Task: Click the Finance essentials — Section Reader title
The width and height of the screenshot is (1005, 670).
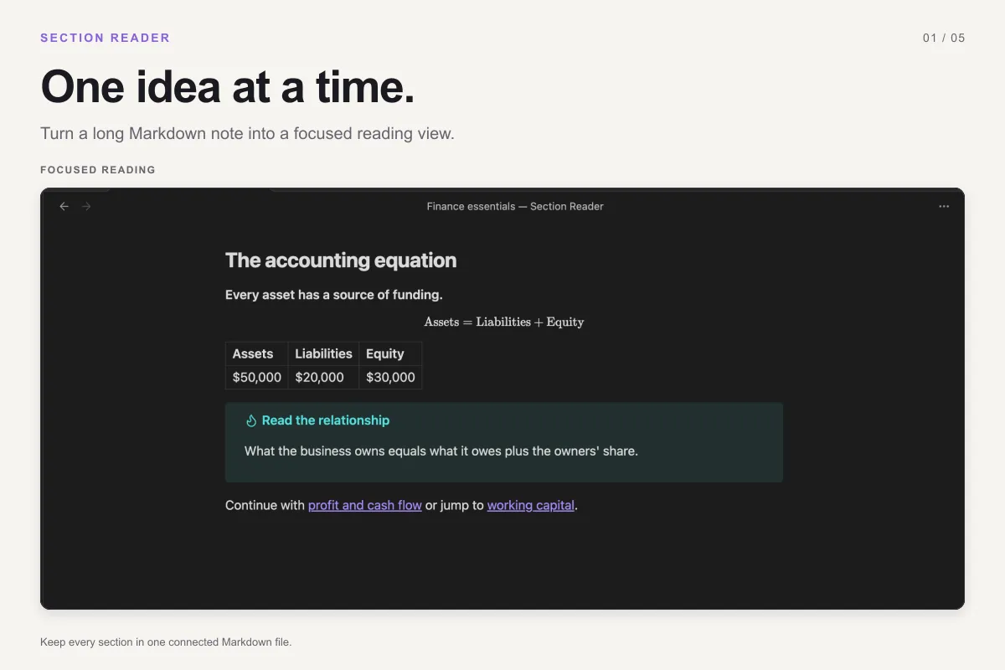Action: (515, 206)
